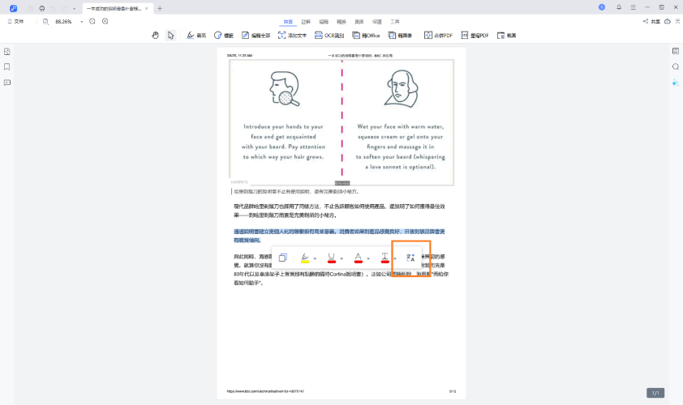Click the cloud upload icon
The image size is (683, 405).
(x=668, y=21)
